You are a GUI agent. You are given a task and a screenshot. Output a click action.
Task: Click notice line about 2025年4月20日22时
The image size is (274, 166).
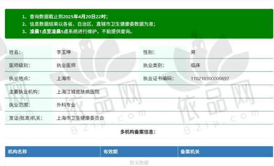tap(65, 16)
